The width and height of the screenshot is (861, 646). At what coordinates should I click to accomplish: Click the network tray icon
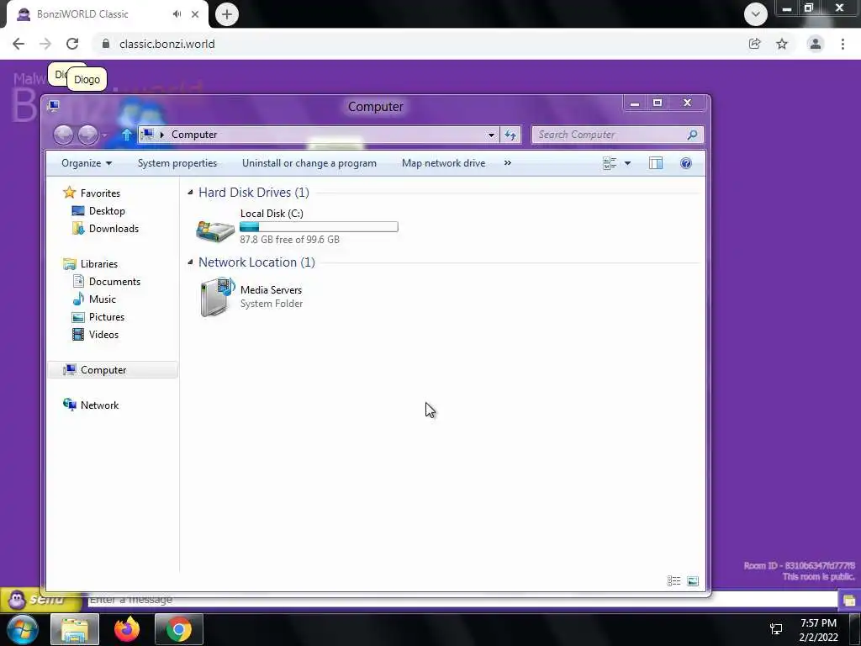coord(776,629)
